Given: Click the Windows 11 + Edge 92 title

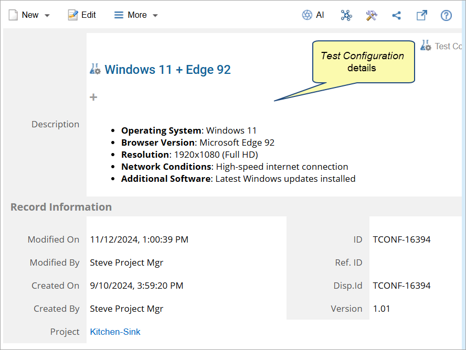Looking at the screenshot, I should (167, 70).
